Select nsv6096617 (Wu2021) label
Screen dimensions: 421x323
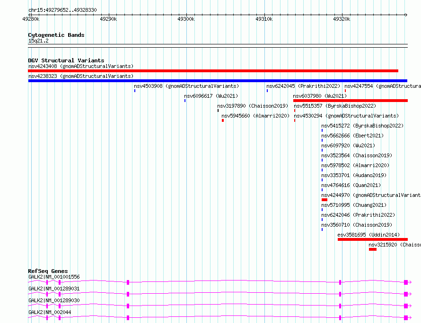click(211, 96)
